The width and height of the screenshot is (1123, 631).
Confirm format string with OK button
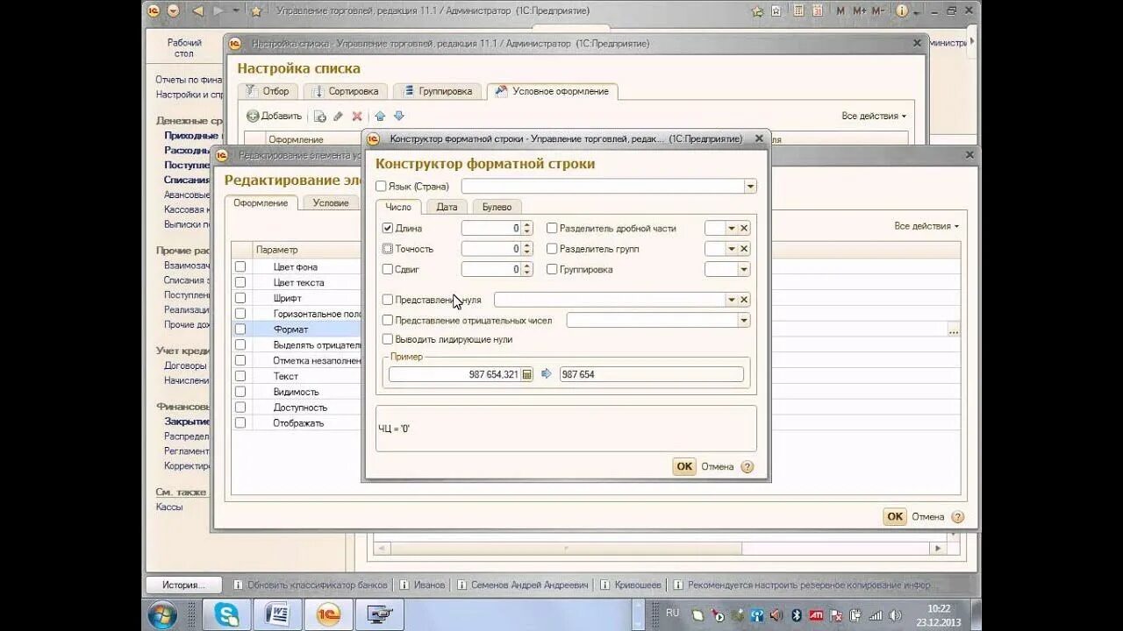(684, 467)
